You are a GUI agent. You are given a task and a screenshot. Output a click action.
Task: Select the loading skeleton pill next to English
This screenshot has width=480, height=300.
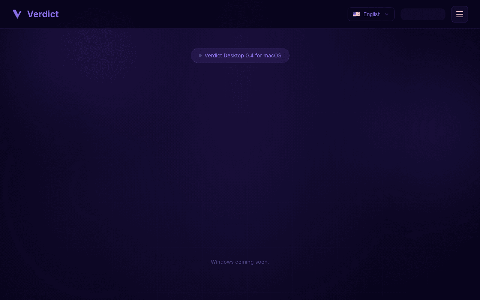[423, 14]
